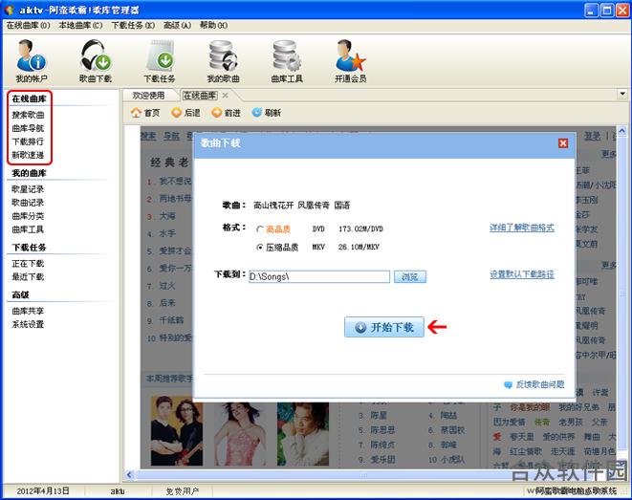This screenshot has width=632, height=500.
Task: Open the 我的歌曲 database icon
Action: pos(224,60)
